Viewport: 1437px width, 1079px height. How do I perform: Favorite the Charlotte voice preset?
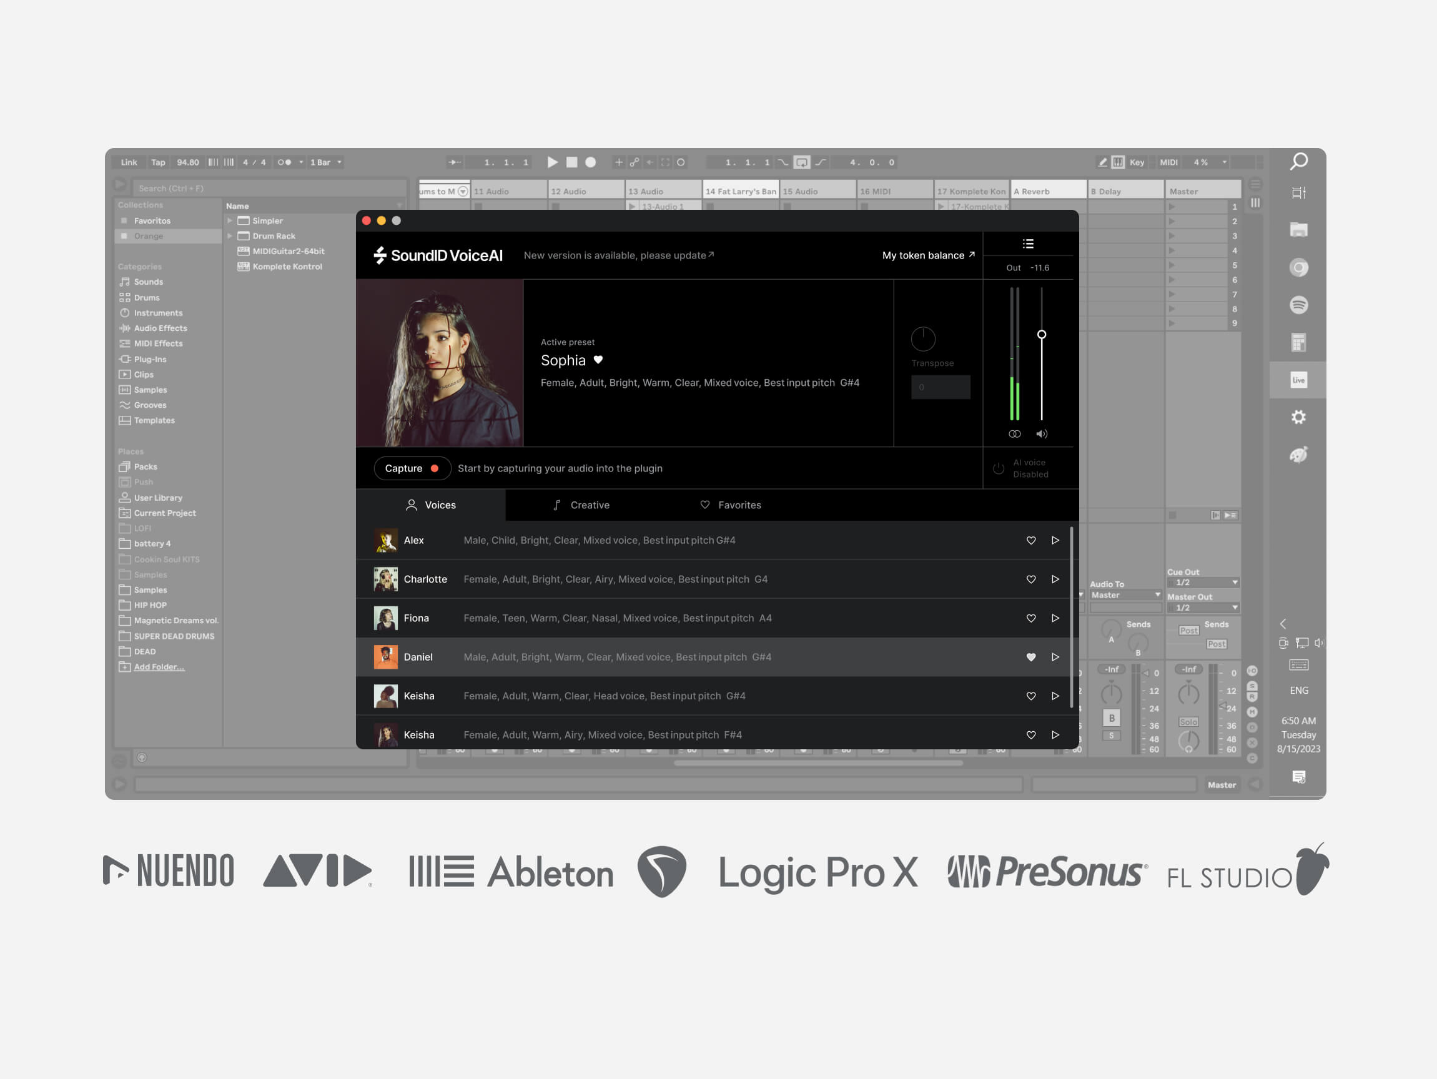click(x=1031, y=579)
